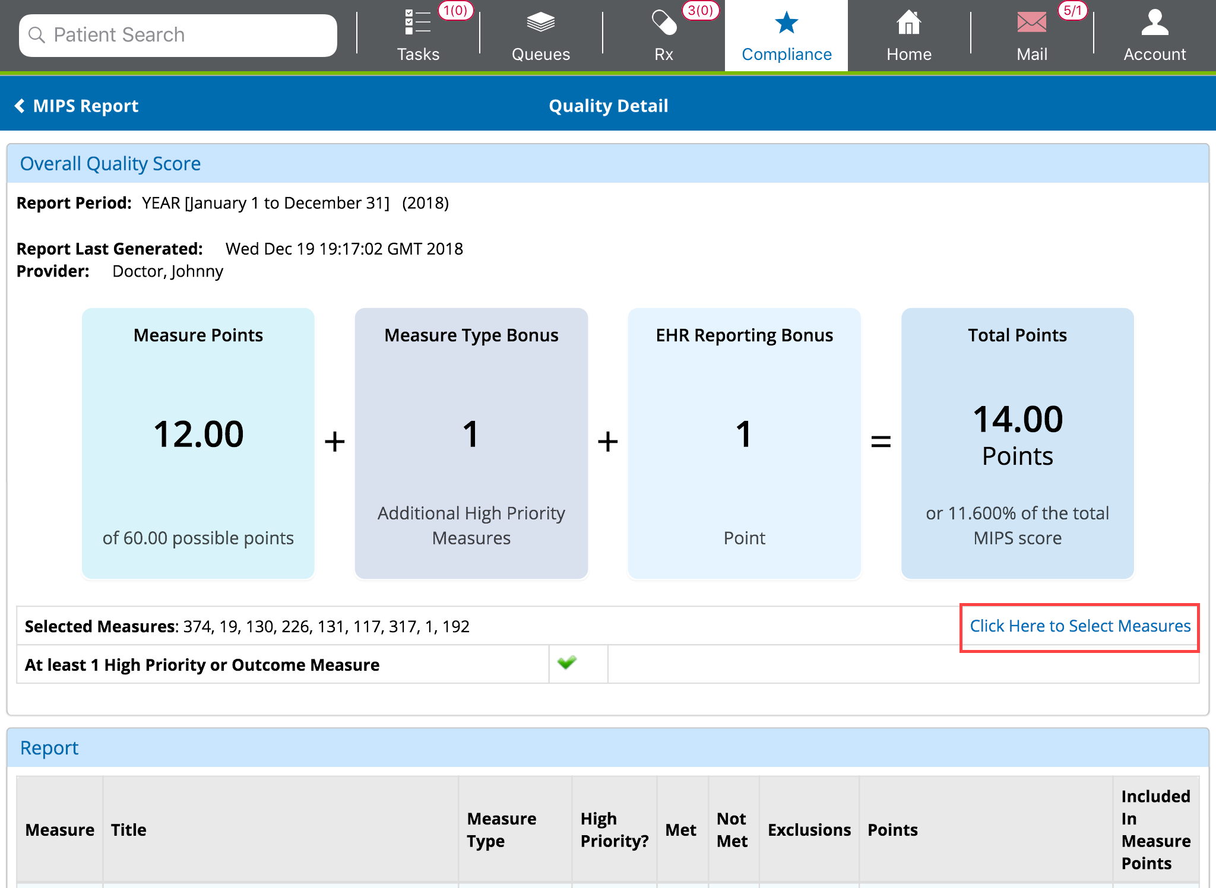Go to the Home house icon
This screenshot has height=888, width=1216.
[x=908, y=23]
